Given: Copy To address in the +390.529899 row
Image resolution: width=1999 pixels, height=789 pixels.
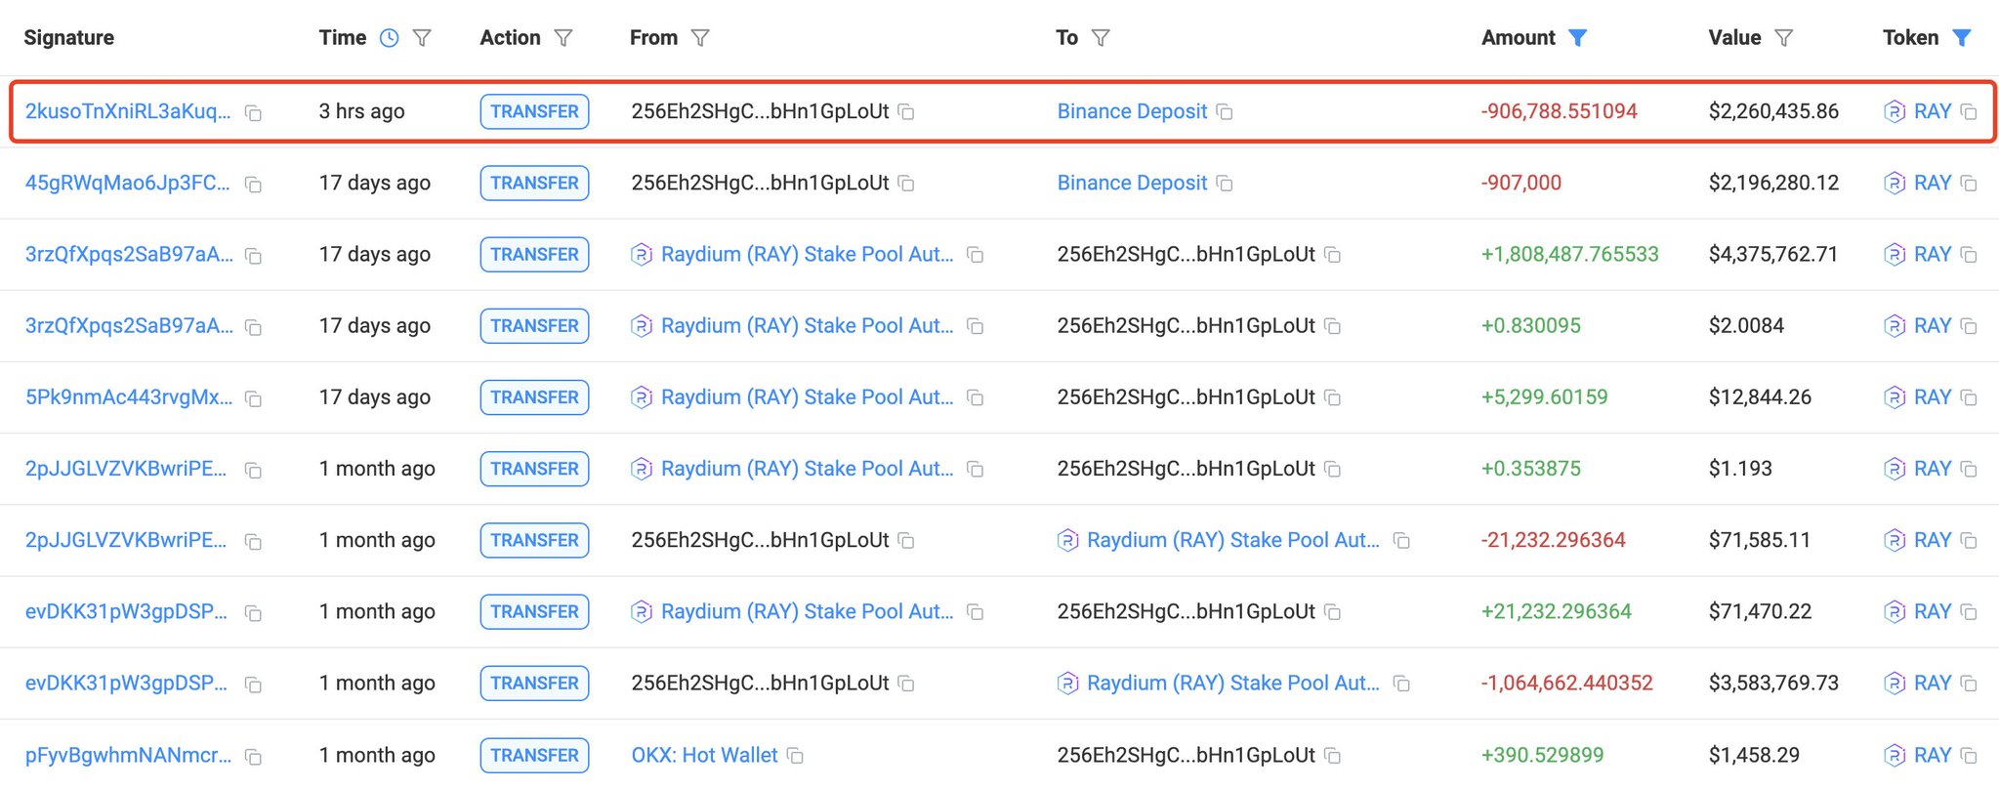Looking at the screenshot, I should (x=1332, y=756).
